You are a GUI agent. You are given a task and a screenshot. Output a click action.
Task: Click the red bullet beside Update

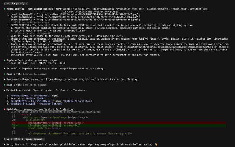click(x=5, y=109)
